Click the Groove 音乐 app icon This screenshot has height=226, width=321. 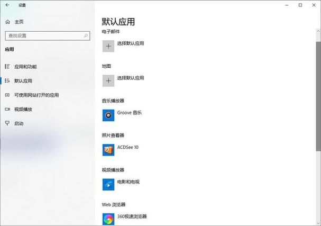[x=108, y=114]
